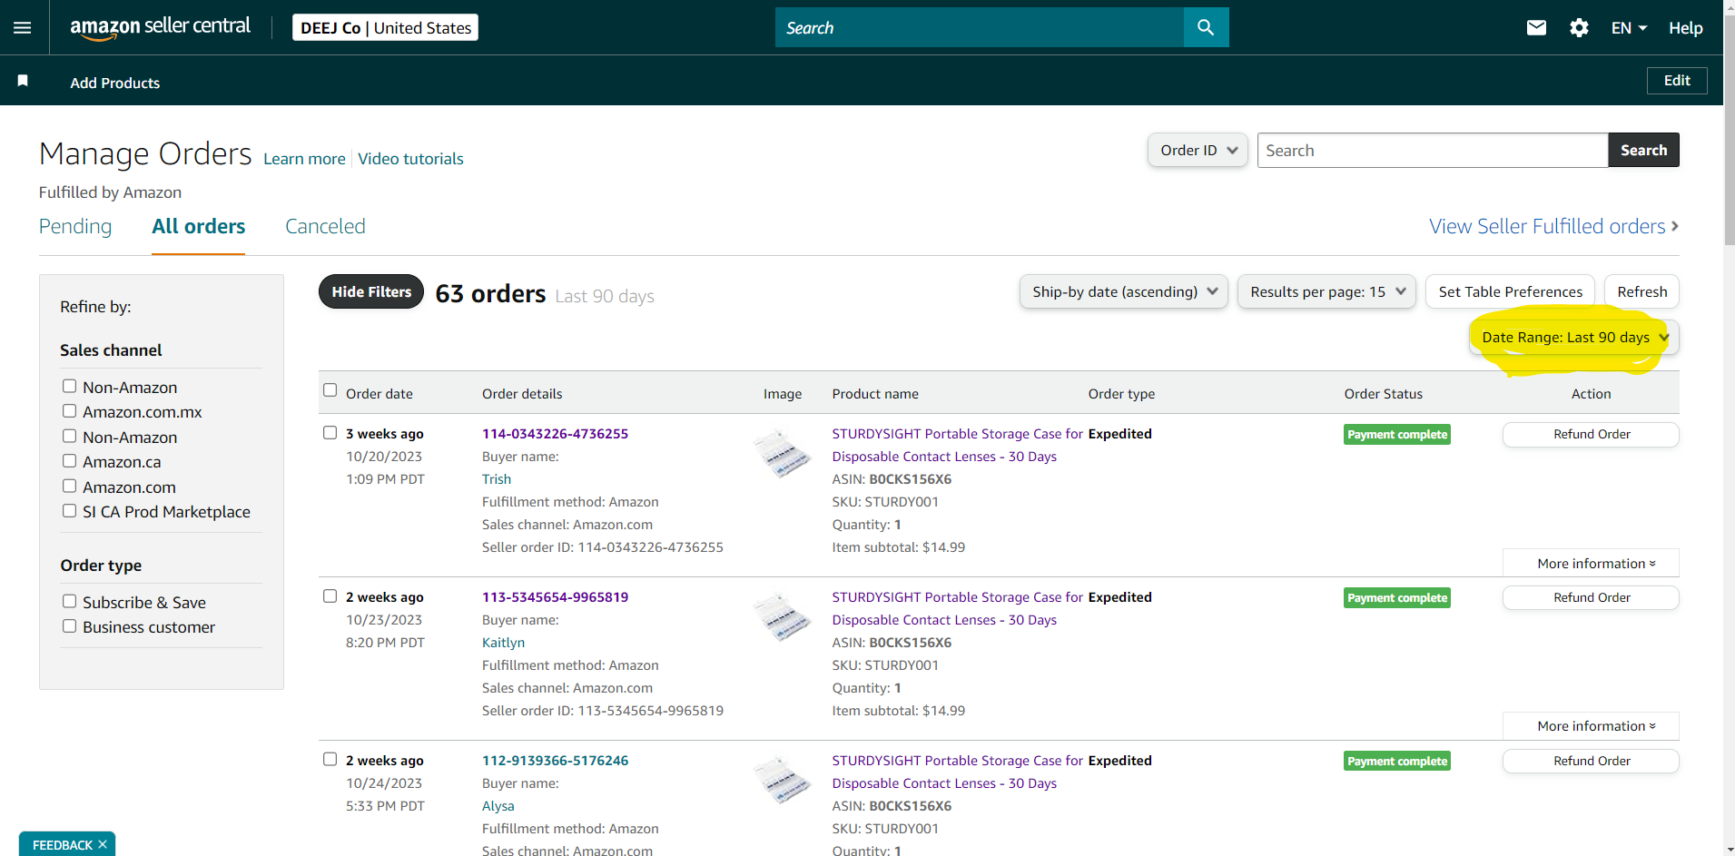Switch to the Canceled tab

click(325, 226)
